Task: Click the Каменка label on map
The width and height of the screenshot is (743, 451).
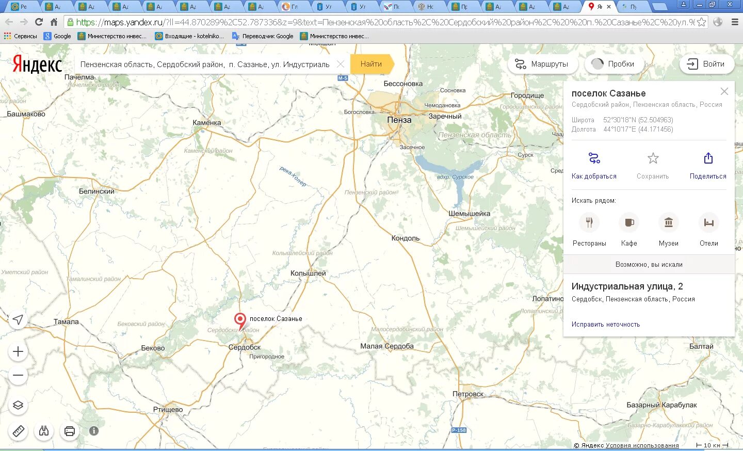Action: tap(207, 122)
